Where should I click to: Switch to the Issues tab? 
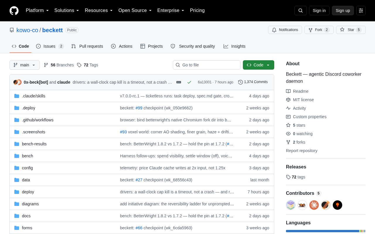[50, 46]
